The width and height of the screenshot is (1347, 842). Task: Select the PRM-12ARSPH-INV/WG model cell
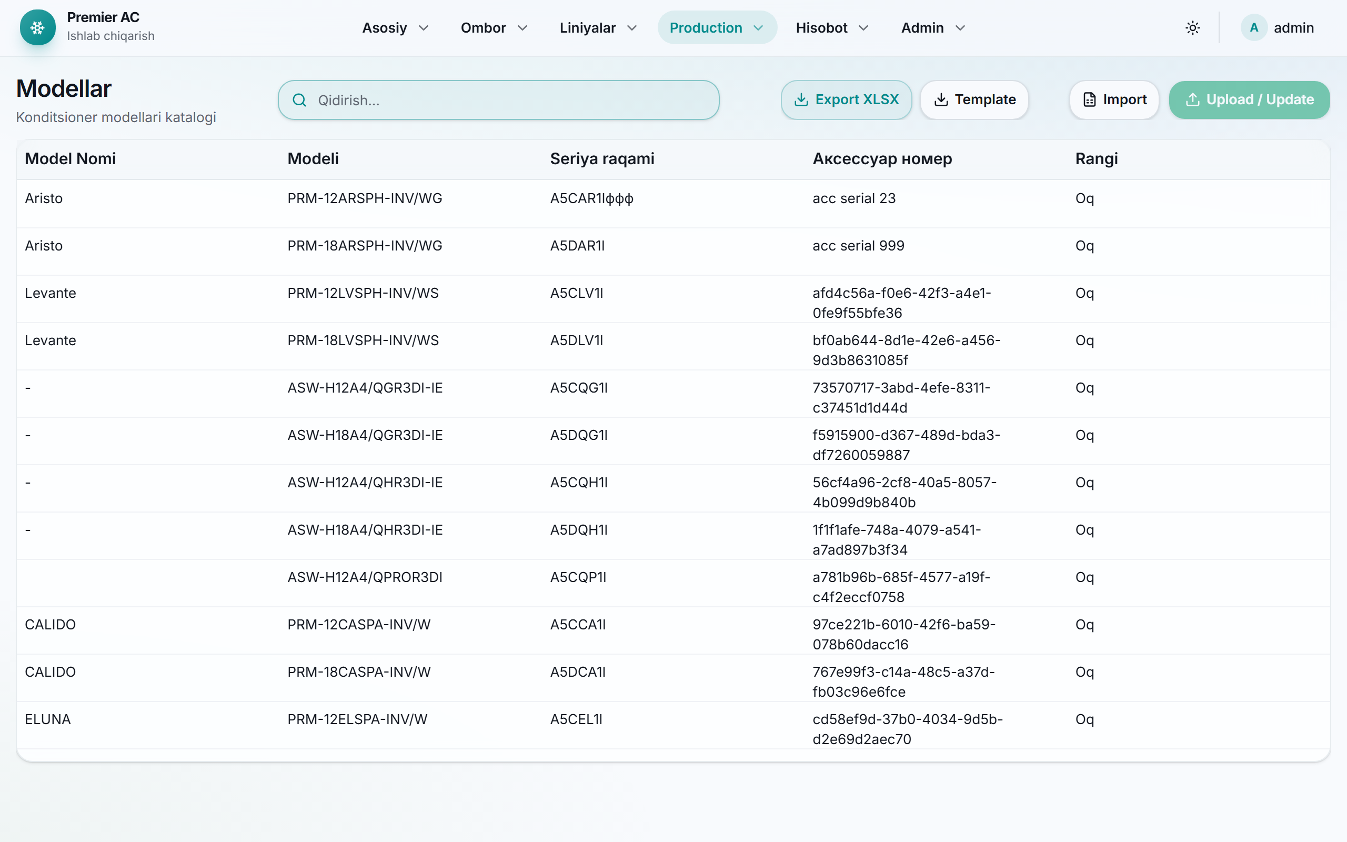click(x=365, y=198)
